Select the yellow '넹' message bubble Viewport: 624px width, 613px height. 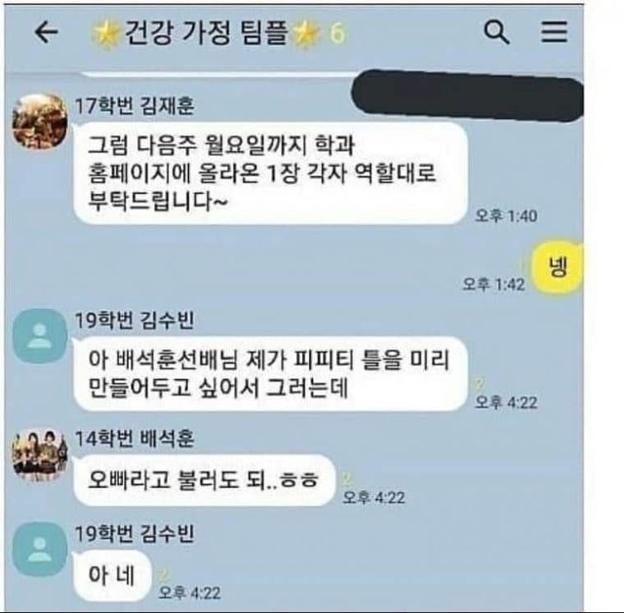[558, 266]
